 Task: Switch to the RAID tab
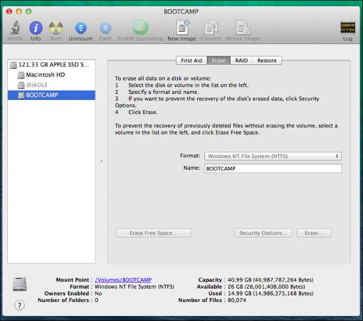pyautogui.click(x=241, y=60)
